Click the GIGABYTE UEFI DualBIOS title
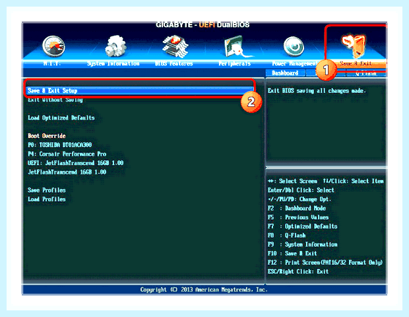409x317 pixels. coord(203,25)
